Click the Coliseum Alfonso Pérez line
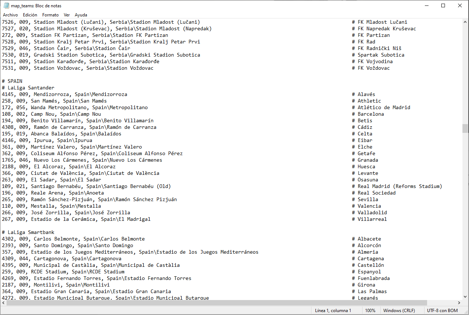This screenshot has width=469, height=315. point(92,153)
